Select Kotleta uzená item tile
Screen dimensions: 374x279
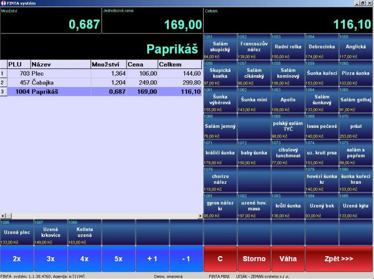[85, 232]
